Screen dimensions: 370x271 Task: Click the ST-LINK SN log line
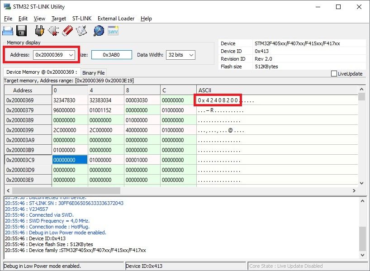click(64, 203)
